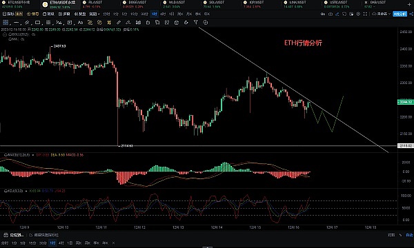The image size is (414, 248).
Task: Click the funnel filter icon
Action: coord(196,23)
